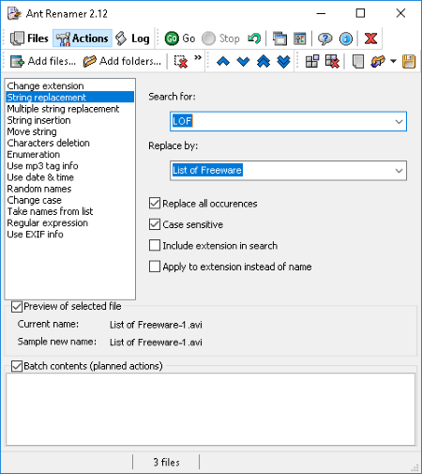This screenshot has width=422, height=474.
Task: Move file to bottom with double down arrow
Action: 283,61
